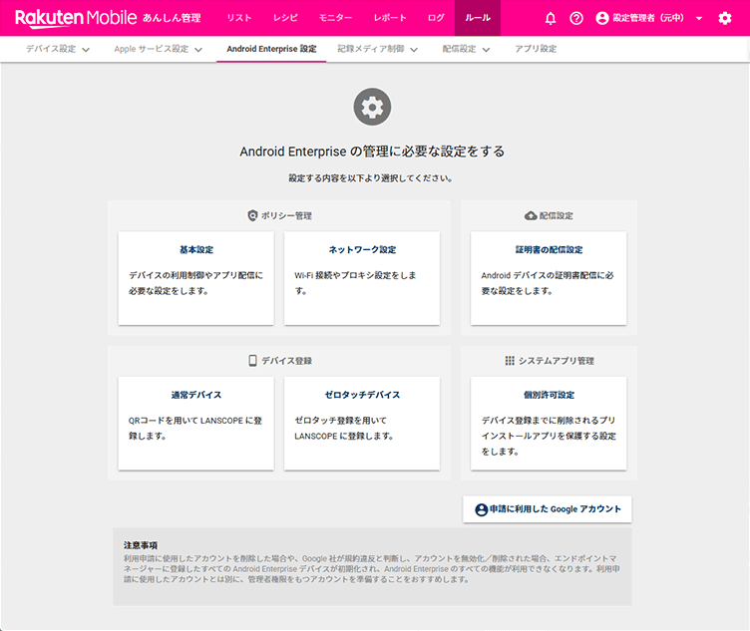Open the ゼロタッチデバイス card
Image resolution: width=750 pixels, height=631 pixels.
362,424
